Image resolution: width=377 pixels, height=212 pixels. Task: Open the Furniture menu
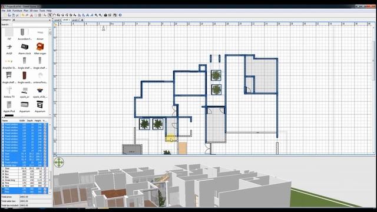click(x=17, y=11)
